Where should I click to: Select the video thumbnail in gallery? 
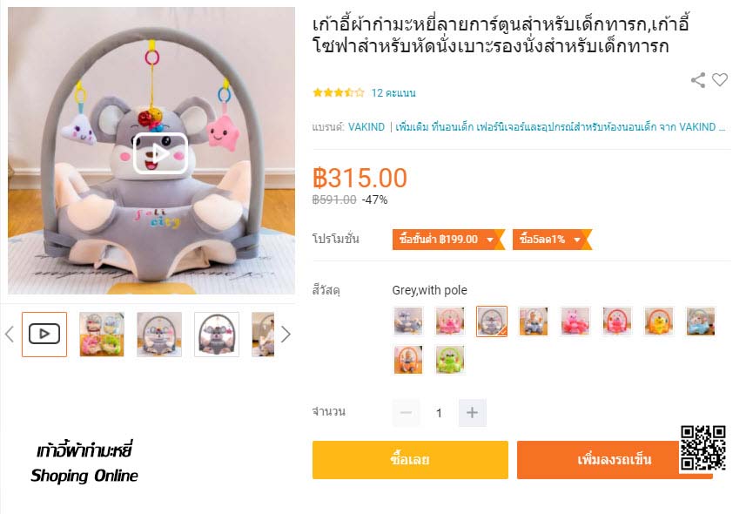tap(44, 334)
